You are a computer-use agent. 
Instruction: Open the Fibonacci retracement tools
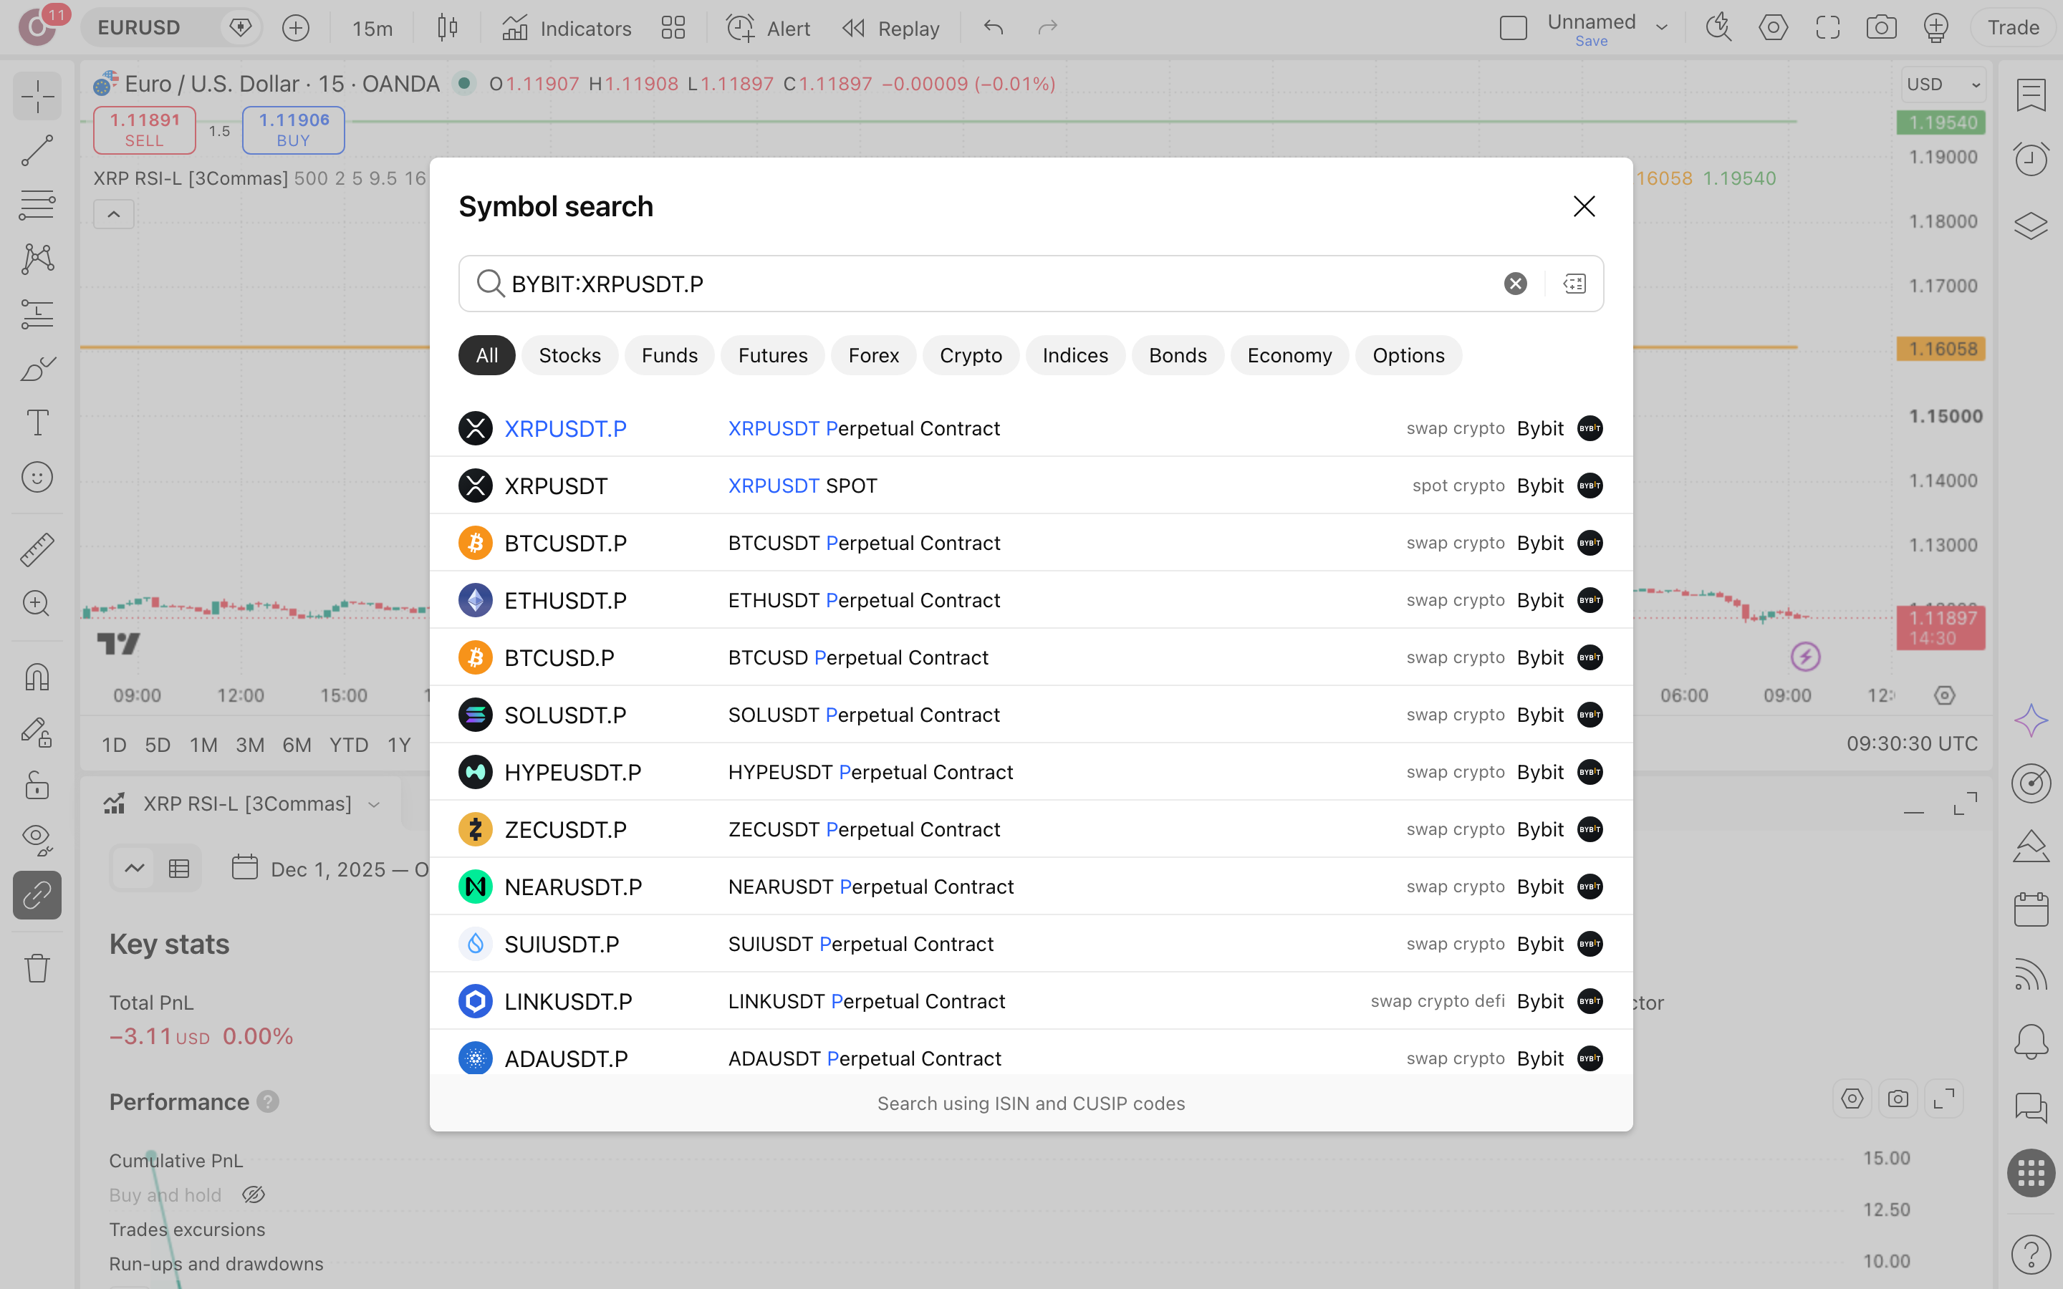(37, 205)
